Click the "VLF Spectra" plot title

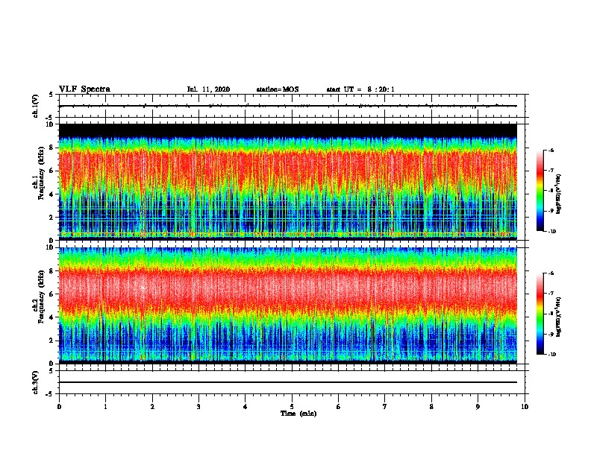click(85, 89)
